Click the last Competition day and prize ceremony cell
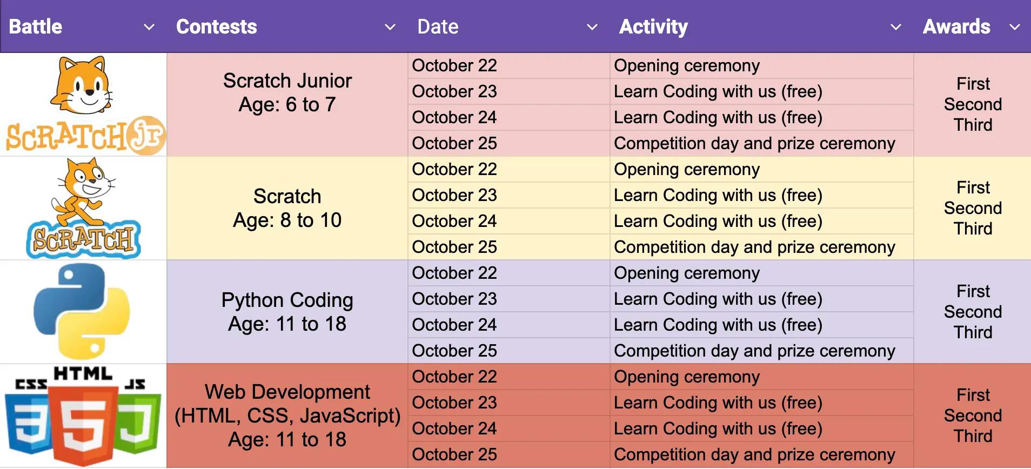 [754, 455]
